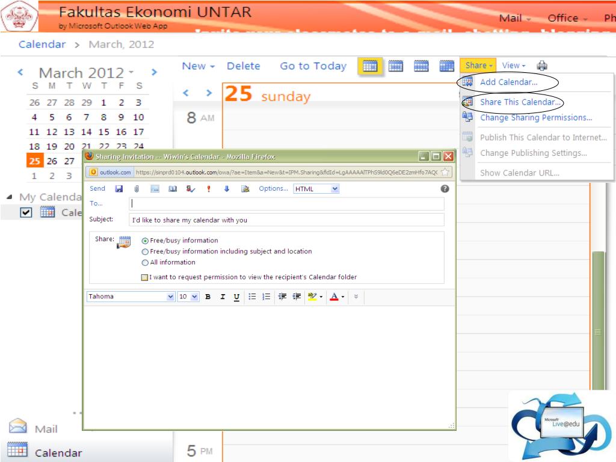Click the Send button

click(x=97, y=188)
